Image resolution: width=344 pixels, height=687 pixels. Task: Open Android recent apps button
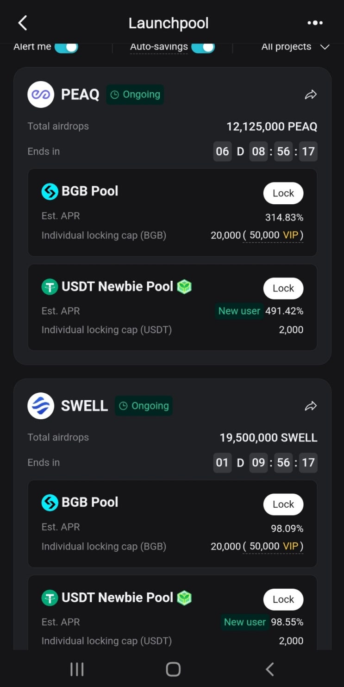[x=77, y=669]
